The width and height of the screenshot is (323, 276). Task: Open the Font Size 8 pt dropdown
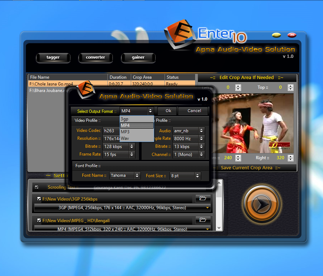pos(197,176)
